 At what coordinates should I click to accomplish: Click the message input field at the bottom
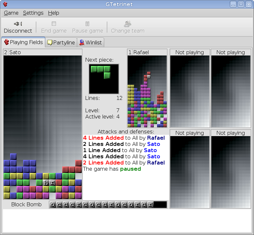[127, 221]
